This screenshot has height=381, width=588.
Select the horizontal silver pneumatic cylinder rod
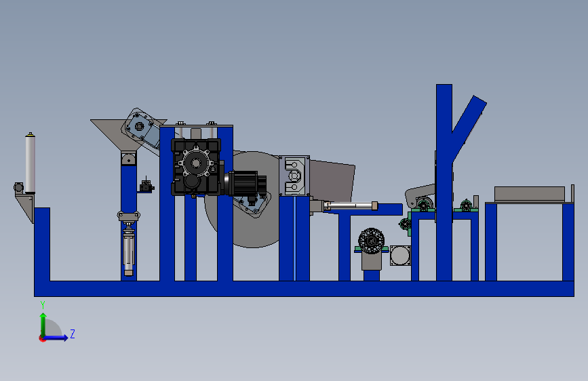351,206
